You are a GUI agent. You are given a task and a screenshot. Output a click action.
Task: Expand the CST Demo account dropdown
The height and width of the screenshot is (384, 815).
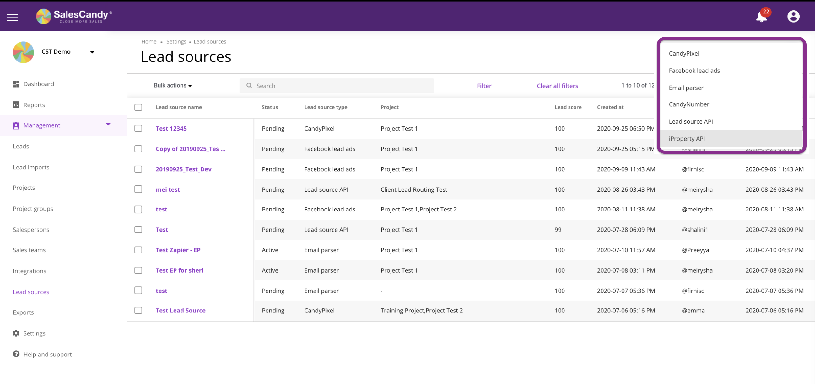point(92,52)
